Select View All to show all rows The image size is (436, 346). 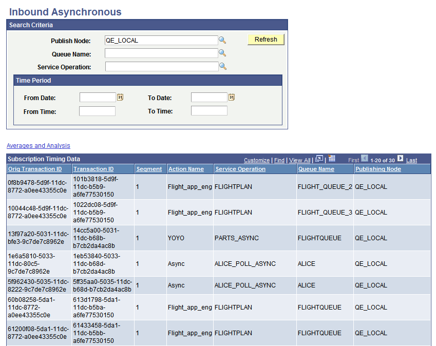(x=299, y=160)
